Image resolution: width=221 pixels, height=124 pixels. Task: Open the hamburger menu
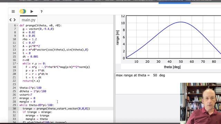point(13,11)
